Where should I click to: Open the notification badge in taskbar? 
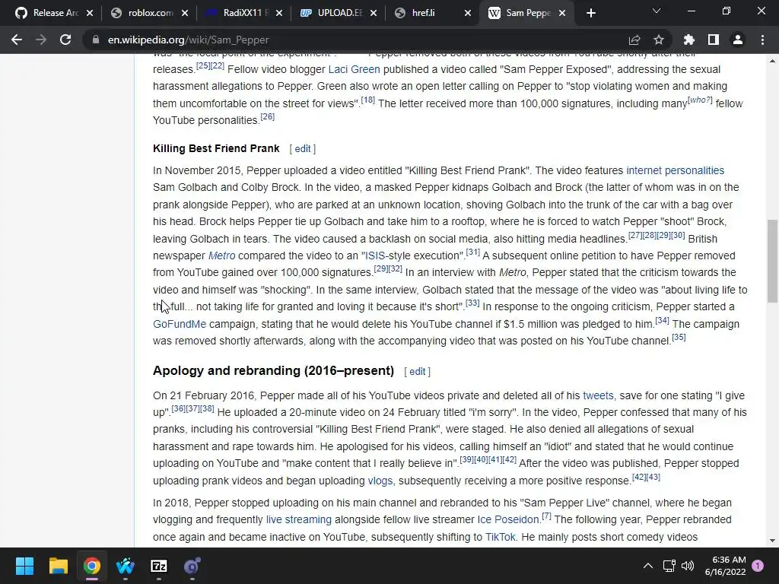tap(758, 566)
